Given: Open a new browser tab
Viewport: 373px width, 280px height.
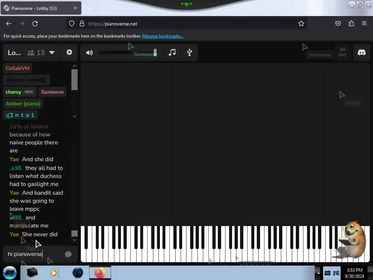Looking at the screenshot, I should tap(89, 8).
